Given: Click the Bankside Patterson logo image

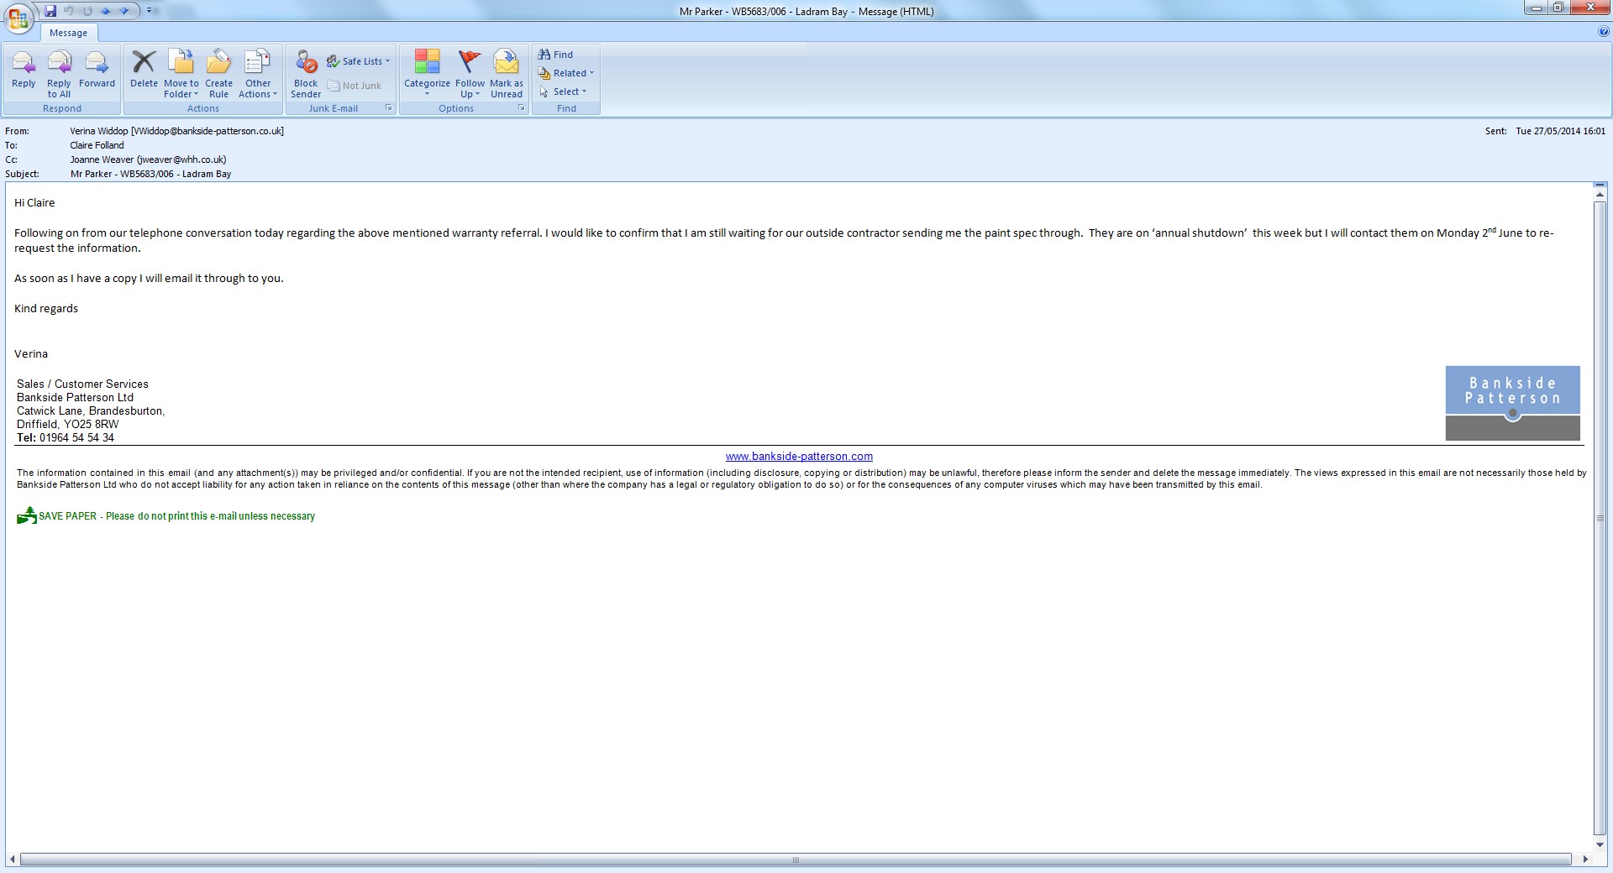Looking at the screenshot, I should [x=1512, y=403].
